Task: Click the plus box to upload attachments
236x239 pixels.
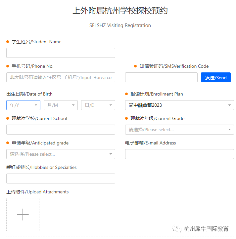Action: [x=23, y=215]
